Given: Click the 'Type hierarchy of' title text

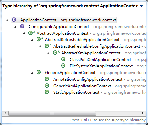Looking at the screenshot, I should 70,6.
